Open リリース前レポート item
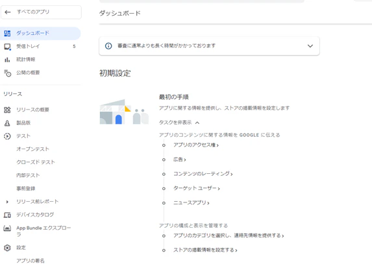 click(x=37, y=202)
